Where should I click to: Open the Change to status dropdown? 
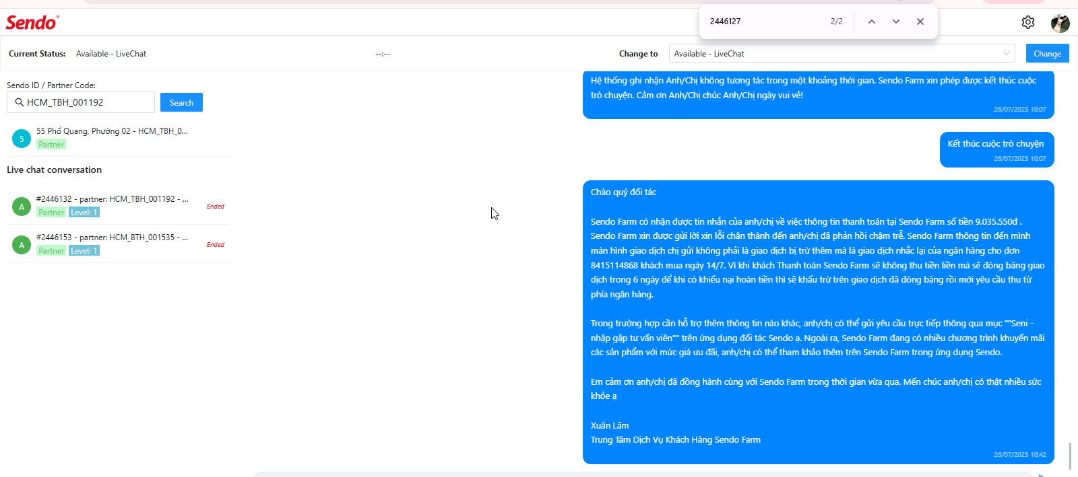point(842,53)
